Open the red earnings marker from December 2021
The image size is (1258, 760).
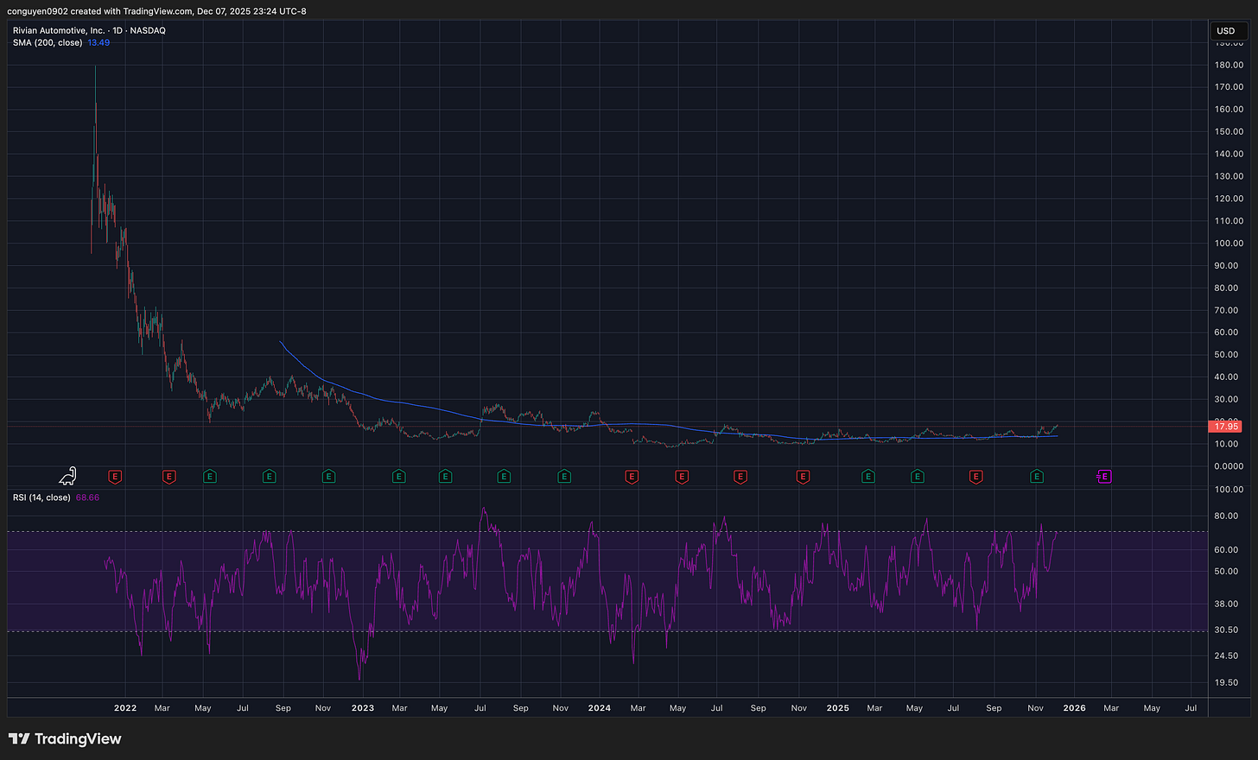(115, 476)
